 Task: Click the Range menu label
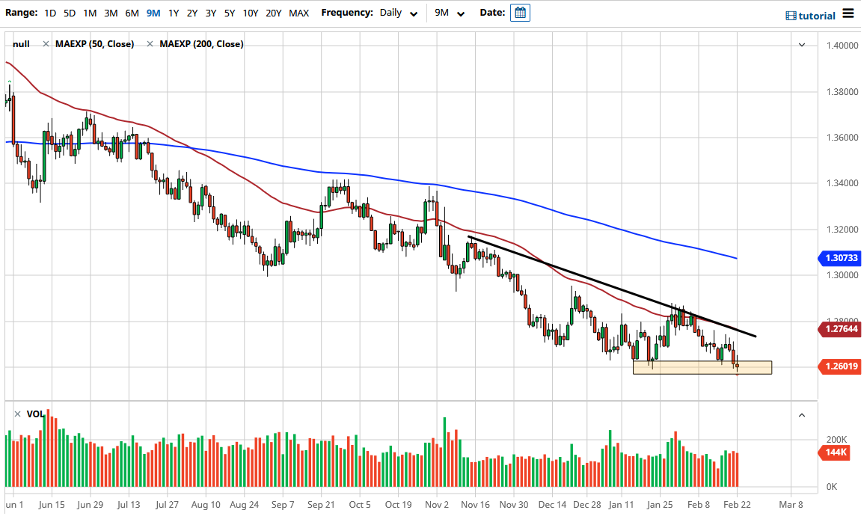pos(20,13)
